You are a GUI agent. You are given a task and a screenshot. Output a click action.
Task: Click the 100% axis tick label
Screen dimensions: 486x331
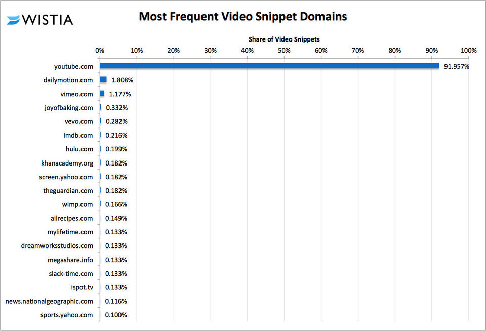tap(468, 50)
